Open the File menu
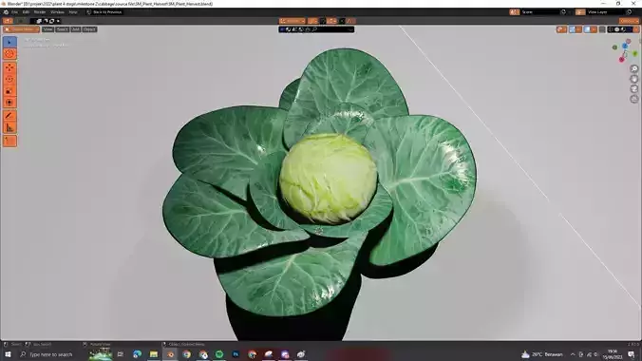 pos(15,12)
